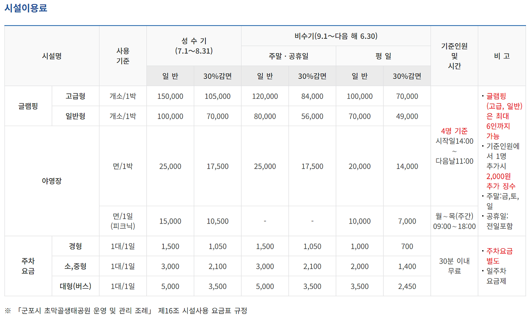Select 5,000 under 성수기 for 대형(버스)
Viewport: 528px width, 319px height.
pos(170,286)
